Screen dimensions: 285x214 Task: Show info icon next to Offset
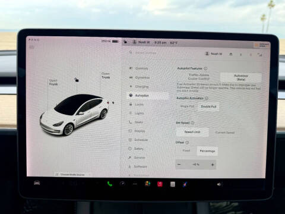tap(187, 142)
